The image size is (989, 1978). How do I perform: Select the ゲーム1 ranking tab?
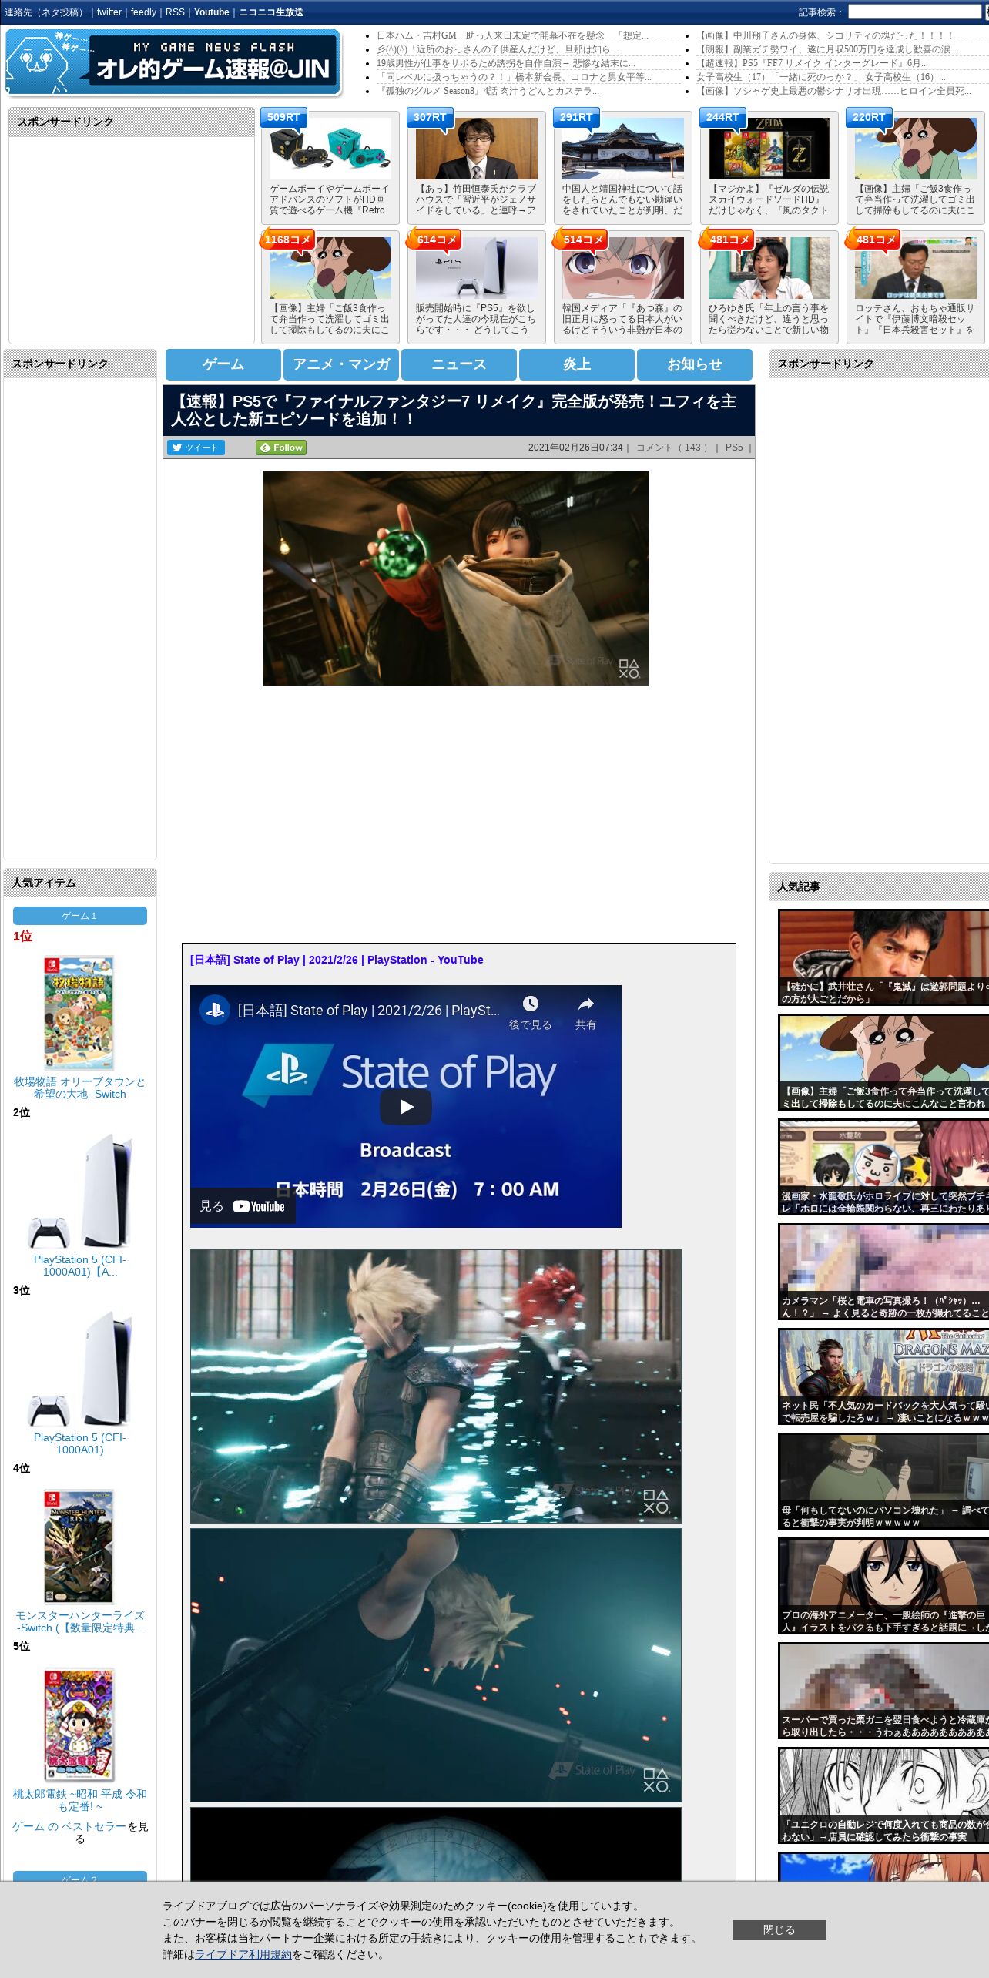[x=80, y=916]
